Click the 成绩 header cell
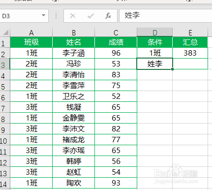212x190 pixels. [x=116, y=42]
